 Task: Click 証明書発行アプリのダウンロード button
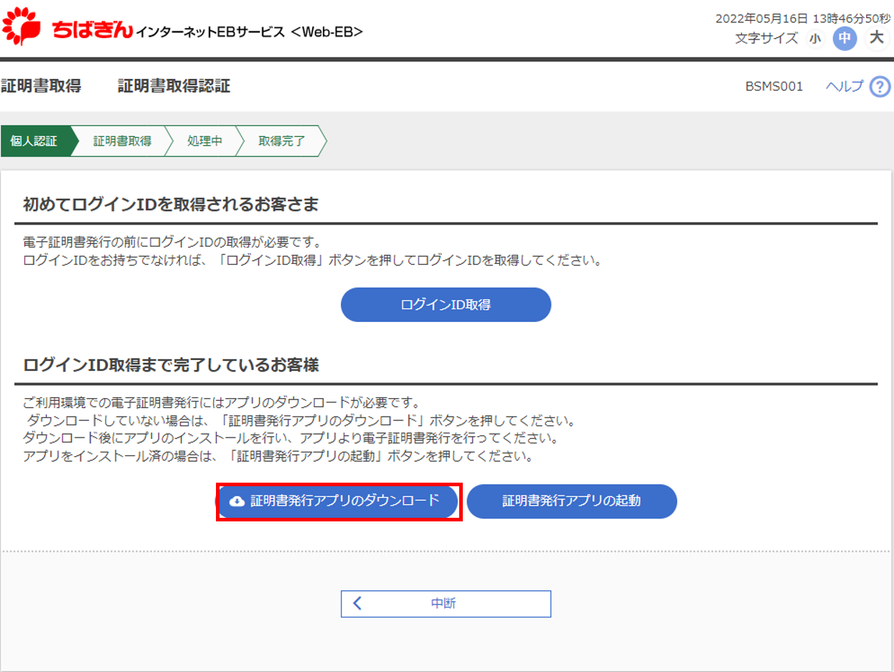coord(338,501)
